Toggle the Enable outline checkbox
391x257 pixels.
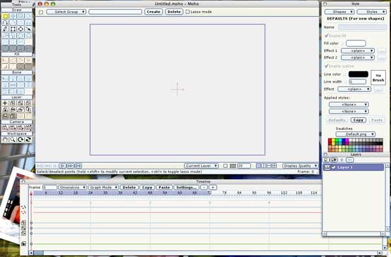pos(326,66)
